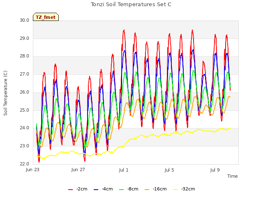The height and width of the screenshot is (197, 263).
Task: Click the 27.0 y-axis tick label
Action: click(x=25, y=74)
